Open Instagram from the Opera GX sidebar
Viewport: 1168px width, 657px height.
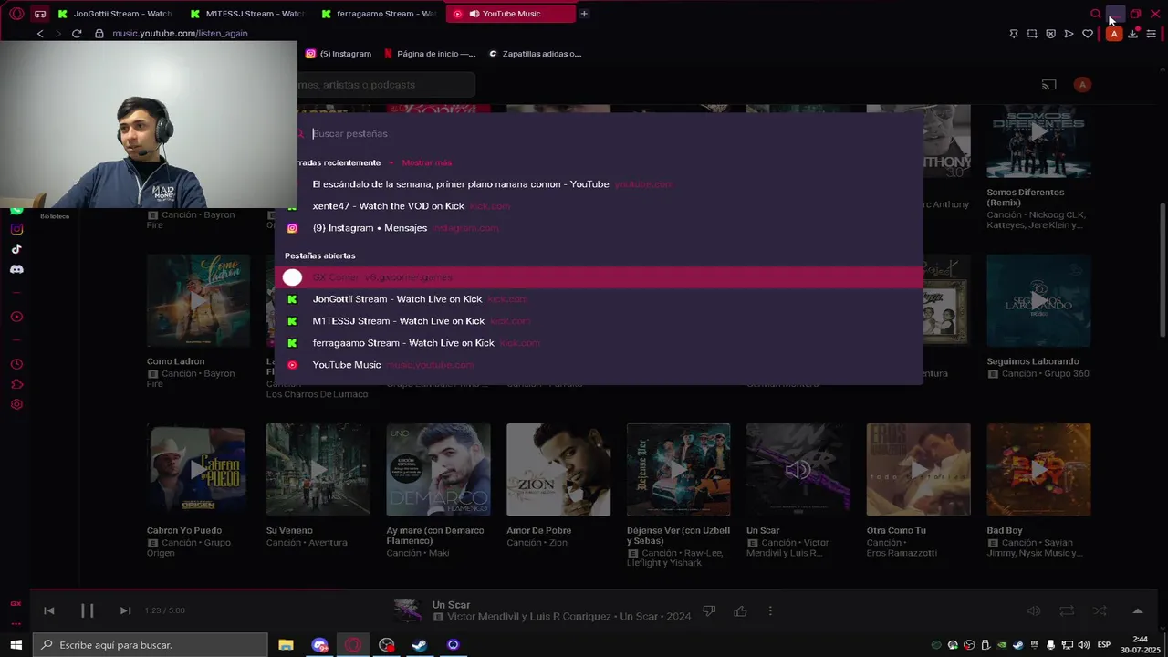point(16,229)
